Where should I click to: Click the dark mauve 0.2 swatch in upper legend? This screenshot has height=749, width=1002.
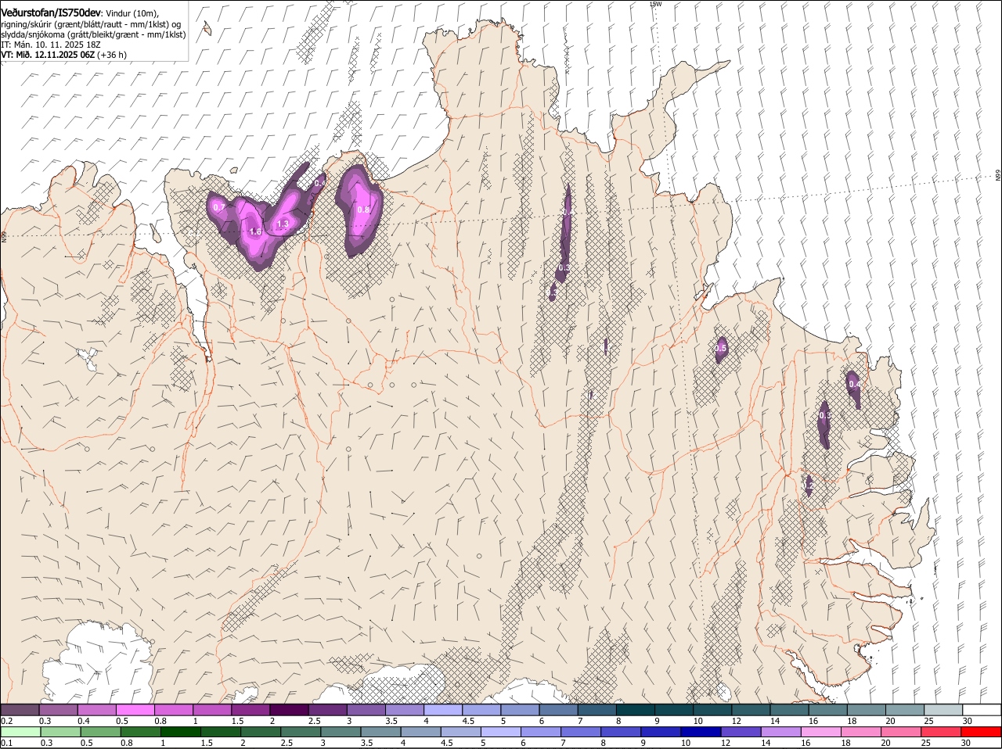pos(20,710)
